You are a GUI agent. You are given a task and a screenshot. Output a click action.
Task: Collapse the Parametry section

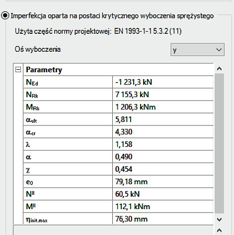coord(18,70)
